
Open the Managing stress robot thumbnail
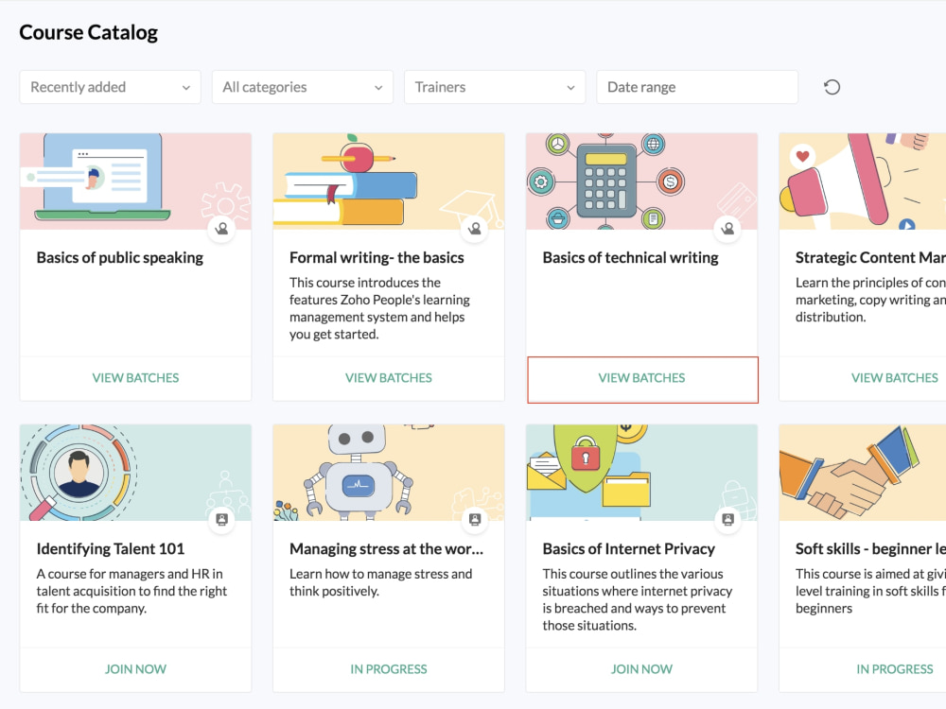(389, 473)
